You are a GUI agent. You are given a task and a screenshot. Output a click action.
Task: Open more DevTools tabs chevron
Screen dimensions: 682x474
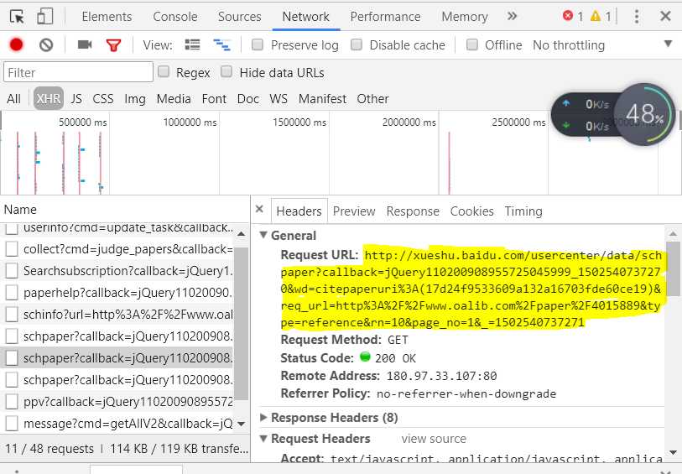pyautogui.click(x=513, y=17)
